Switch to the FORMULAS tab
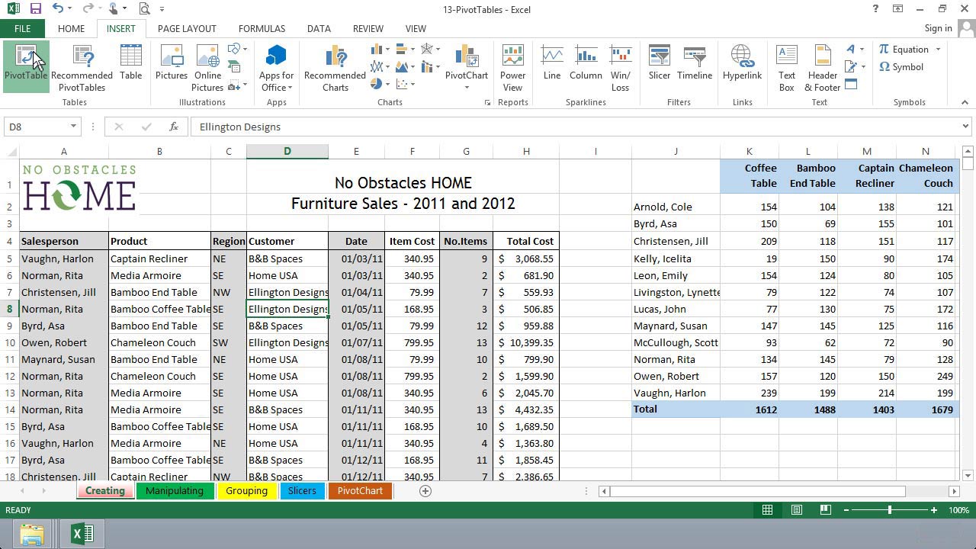This screenshot has height=549, width=976. click(262, 28)
